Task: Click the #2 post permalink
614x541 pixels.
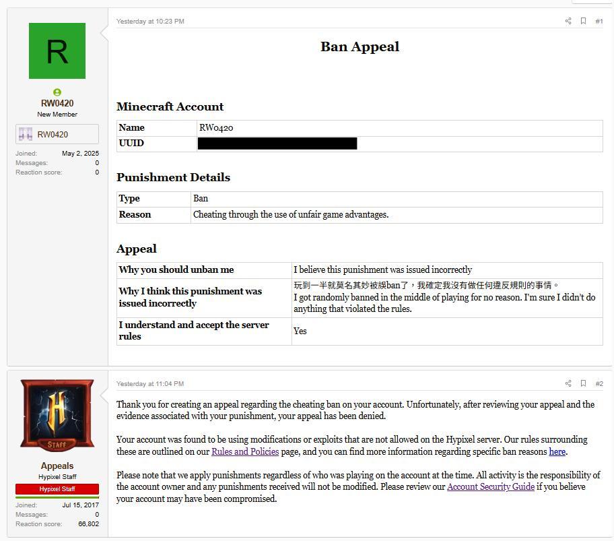Action: [599, 383]
